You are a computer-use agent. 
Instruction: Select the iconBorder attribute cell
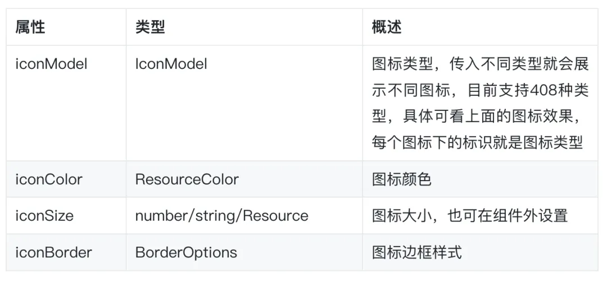click(x=53, y=252)
